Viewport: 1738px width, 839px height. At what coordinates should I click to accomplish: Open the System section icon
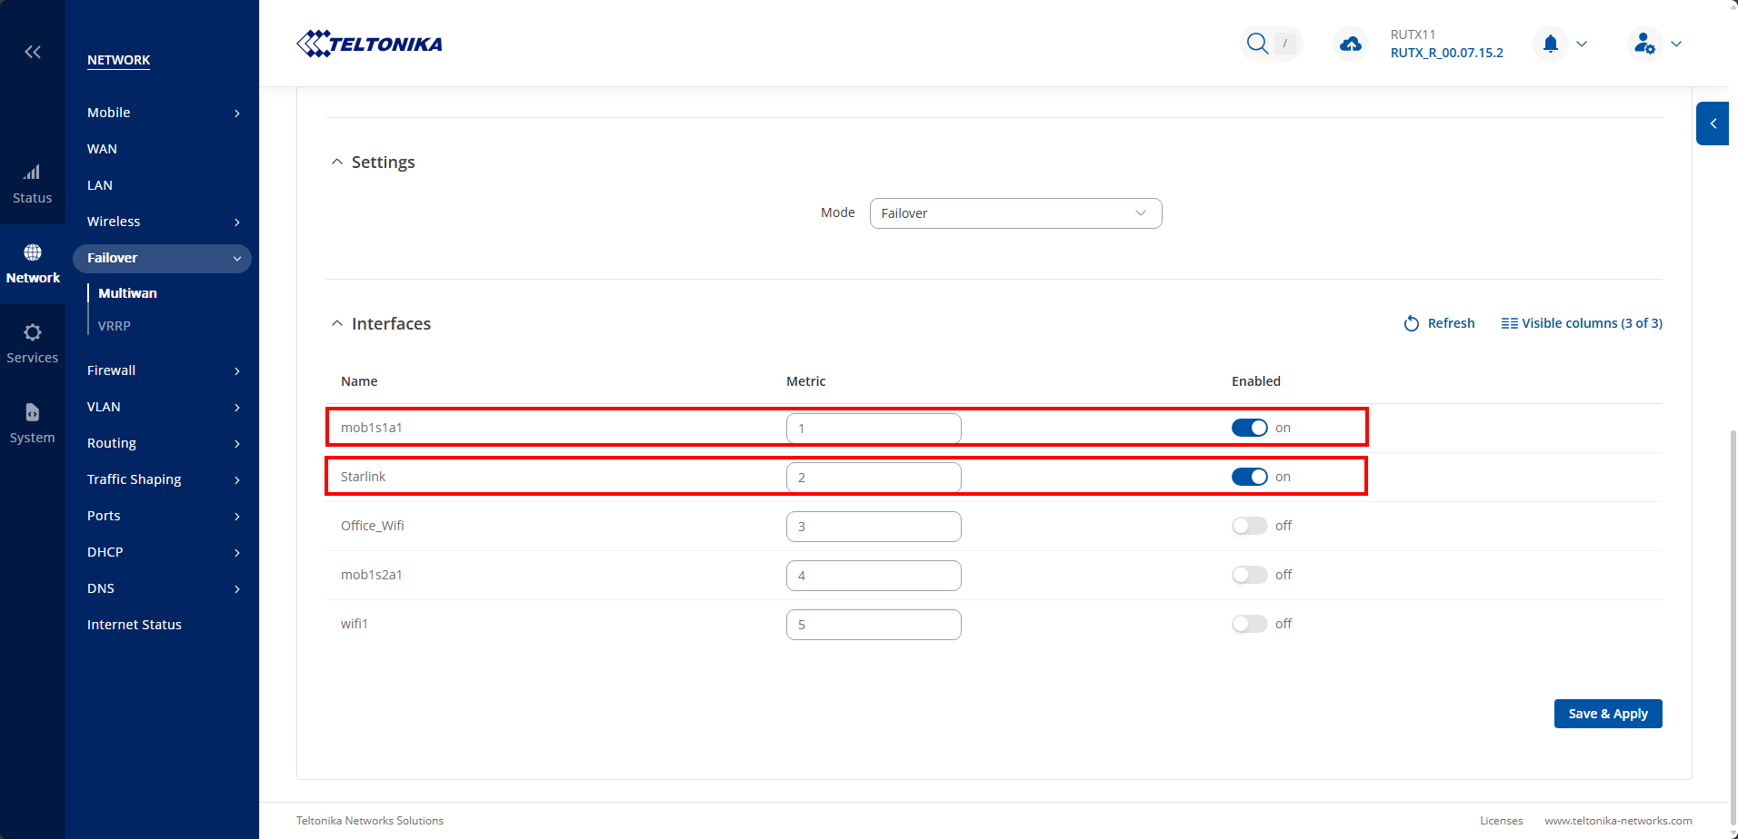click(x=32, y=412)
